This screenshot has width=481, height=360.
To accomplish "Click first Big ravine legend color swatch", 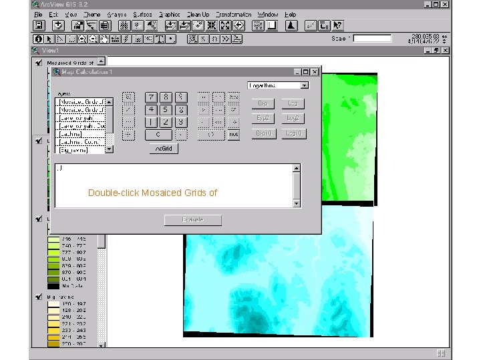I will [53, 304].
